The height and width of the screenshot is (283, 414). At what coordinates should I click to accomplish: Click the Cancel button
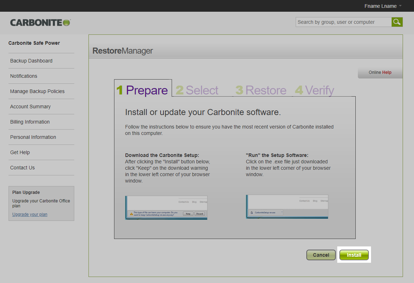tap(321, 255)
